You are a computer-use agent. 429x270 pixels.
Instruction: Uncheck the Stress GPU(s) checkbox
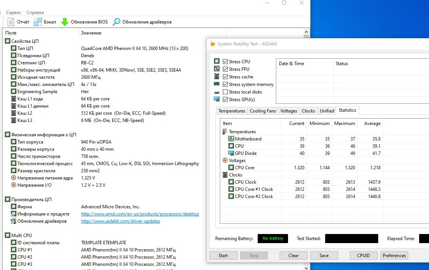[x=225, y=100]
